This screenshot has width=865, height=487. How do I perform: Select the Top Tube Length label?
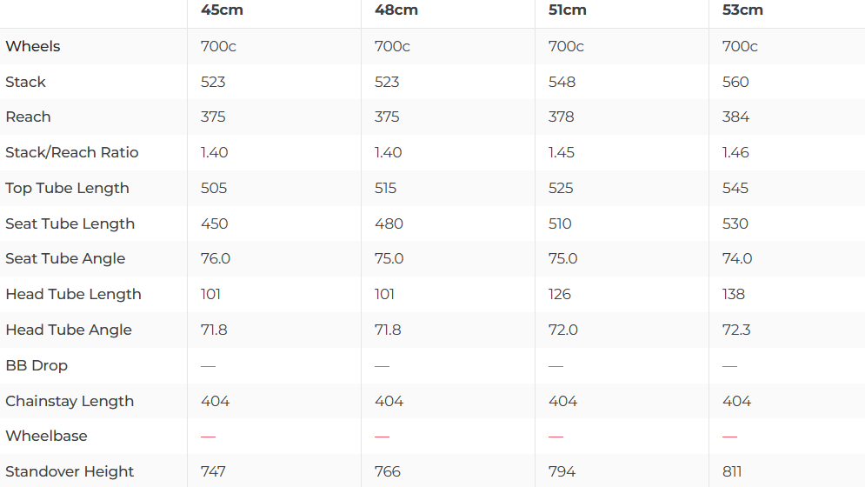coord(67,188)
